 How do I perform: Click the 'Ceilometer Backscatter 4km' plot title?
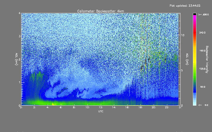[100, 11]
